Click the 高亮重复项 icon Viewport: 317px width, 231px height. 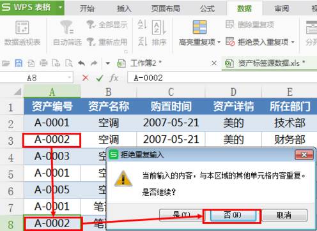pos(199,27)
